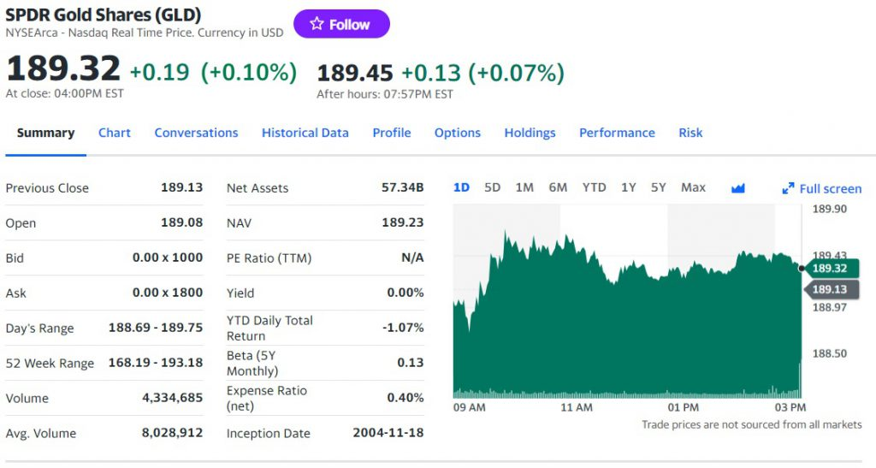Select the Max chart range

693,187
